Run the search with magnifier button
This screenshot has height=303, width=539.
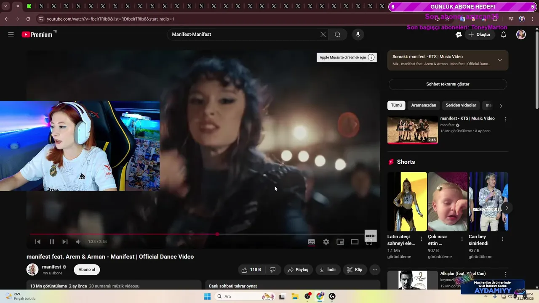click(x=337, y=35)
